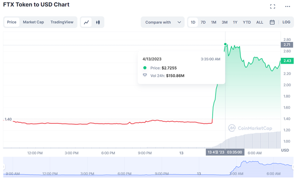
Task: Click the 6:00 AM main axis label
Action: point(255,153)
